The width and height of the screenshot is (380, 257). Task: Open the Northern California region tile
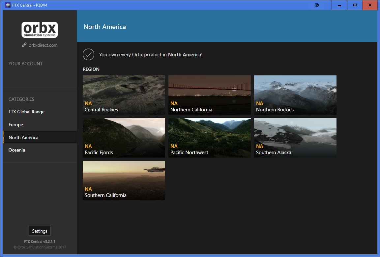coord(210,95)
